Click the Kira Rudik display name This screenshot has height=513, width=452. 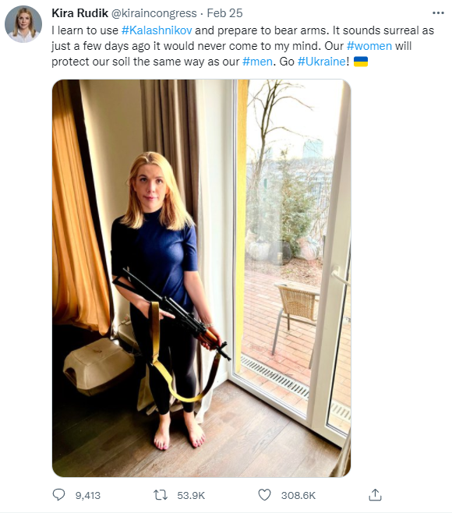coord(79,13)
